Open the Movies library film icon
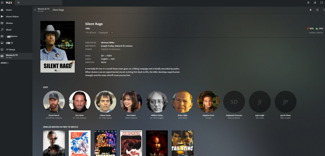Viewport: 325px width, 156px height. point(2,23)
